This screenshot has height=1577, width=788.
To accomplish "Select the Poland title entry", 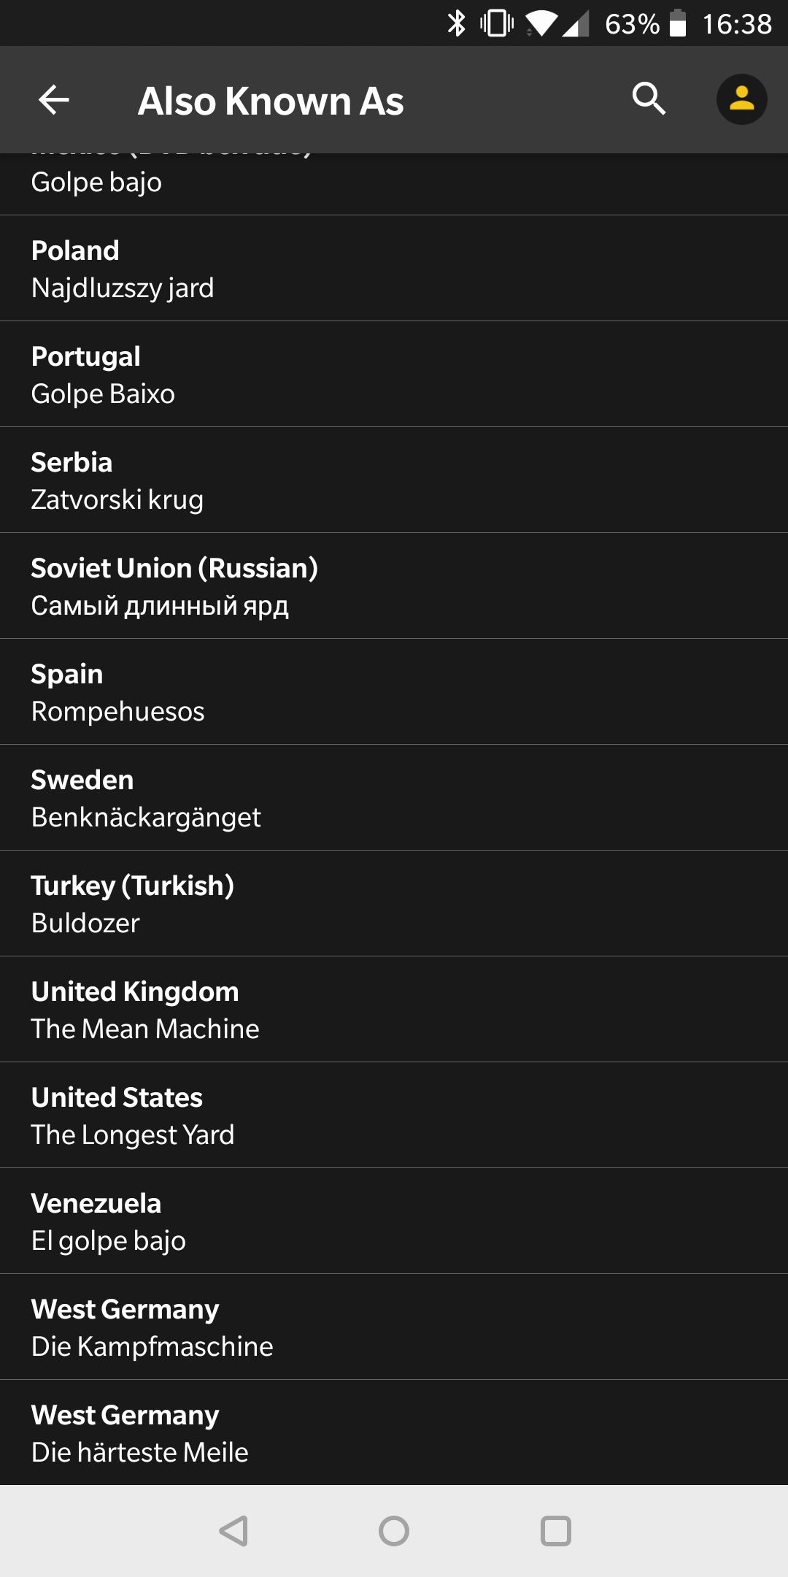I will pyautogui.click(x=394, y=269).
